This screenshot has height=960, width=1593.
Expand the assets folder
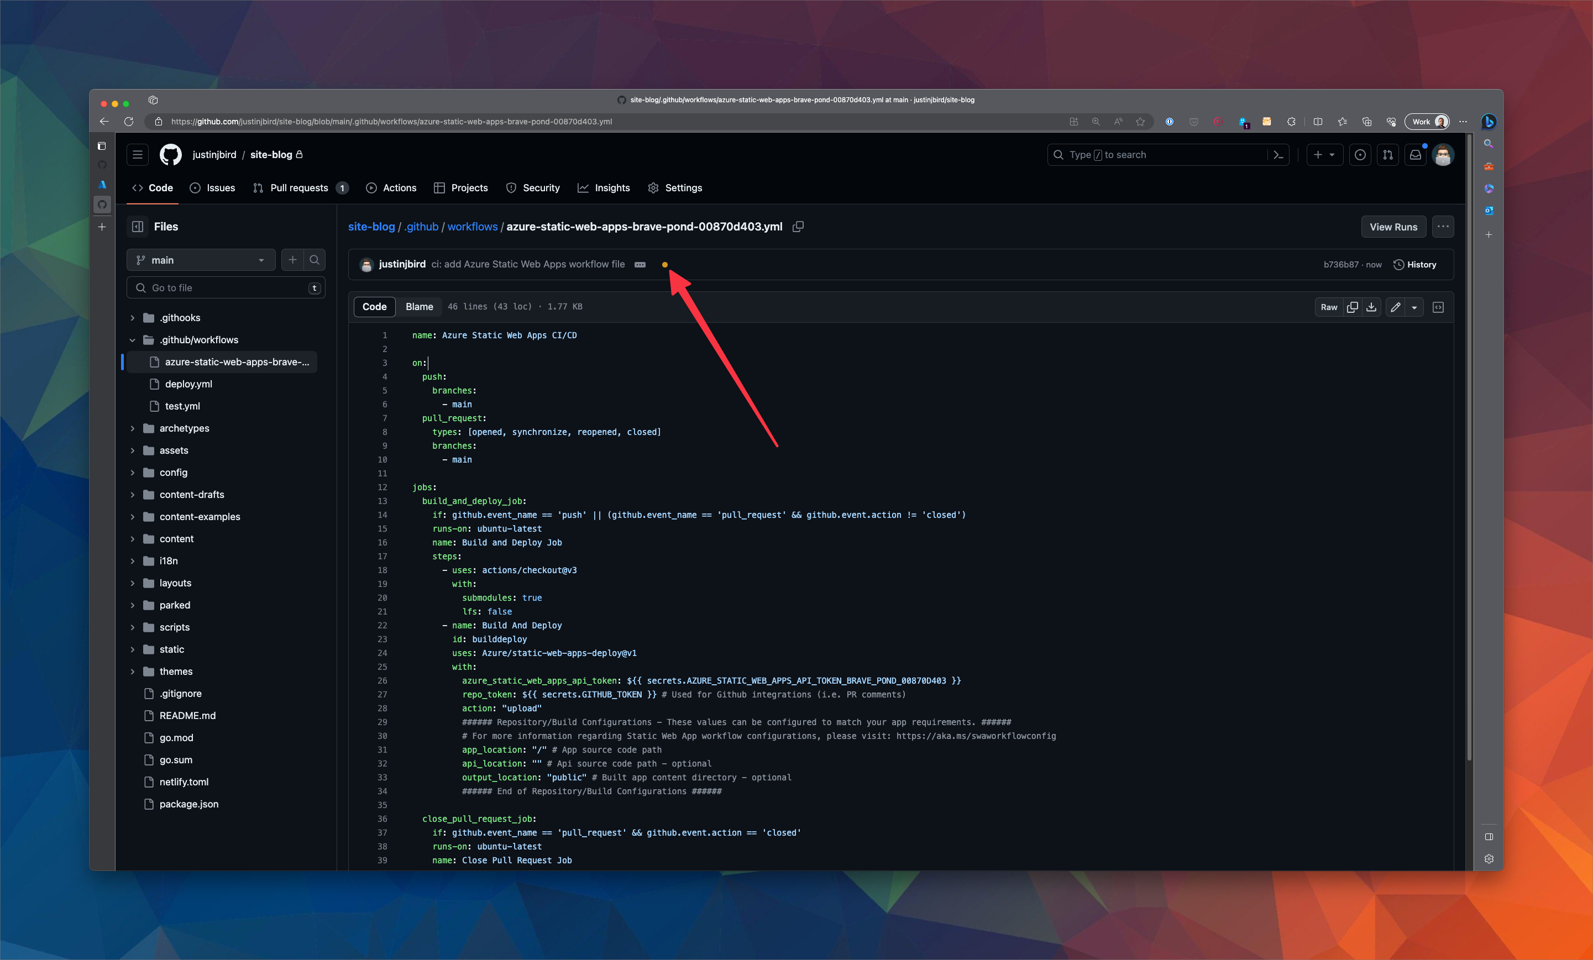pyautogui.click(x=133, y=450)
